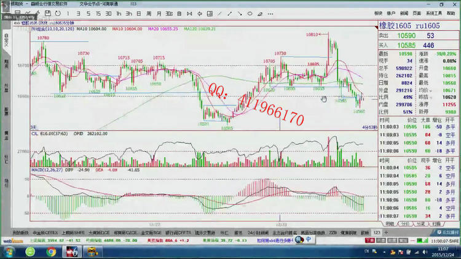Click the volume speaker tray icon
The width and height of the screenshot is (461, 259).
pyautogui.click(x=425, y=252)
